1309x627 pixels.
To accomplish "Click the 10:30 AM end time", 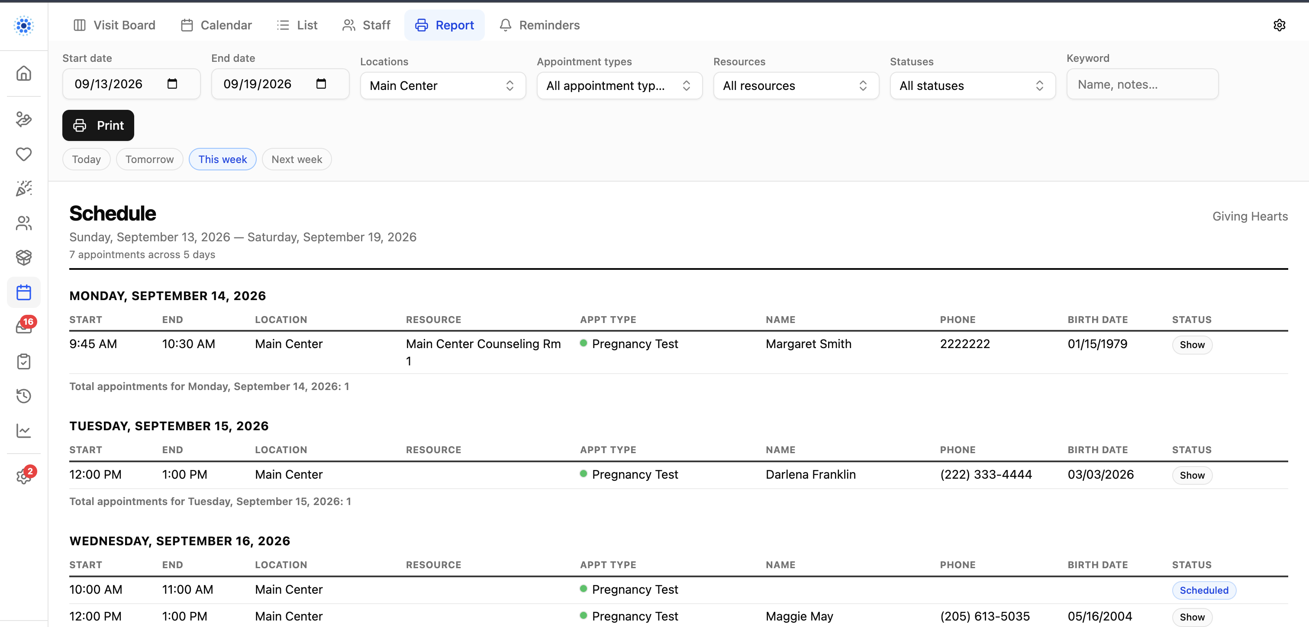I will pyautogui.click(x=189, y=344).
